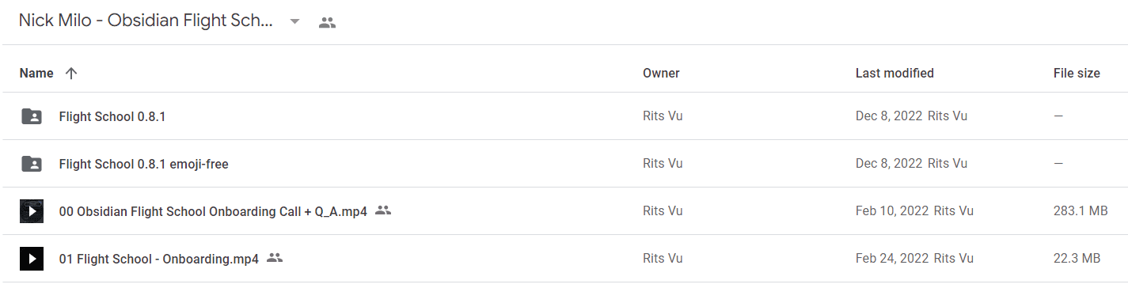Click shared icon next to Onboarding Call + Q_A.mp4

coord(383,210)
